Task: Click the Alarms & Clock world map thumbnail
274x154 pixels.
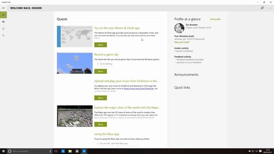Action: 74,36
